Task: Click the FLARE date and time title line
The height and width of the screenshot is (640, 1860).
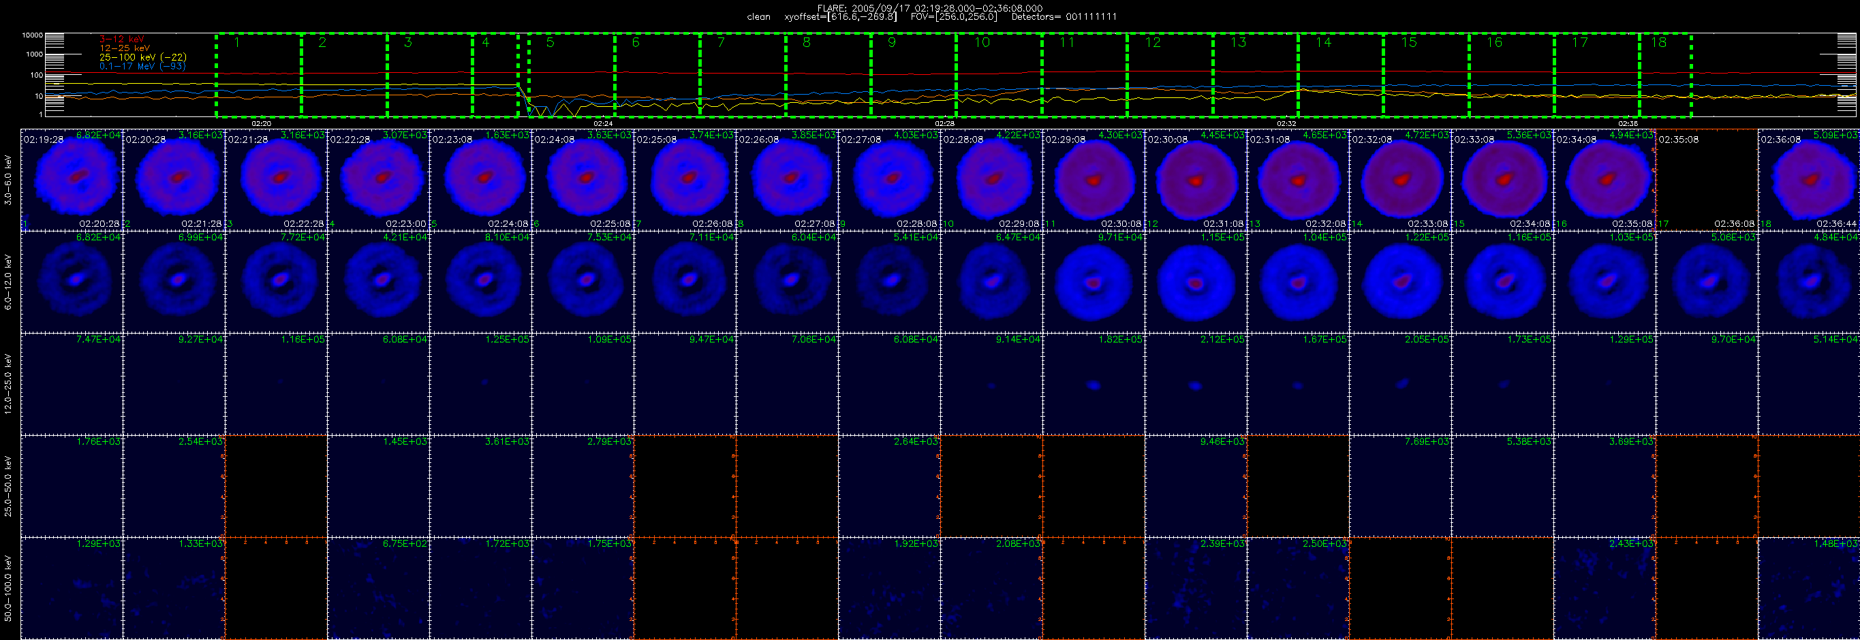Action: (x=930, y=8)
